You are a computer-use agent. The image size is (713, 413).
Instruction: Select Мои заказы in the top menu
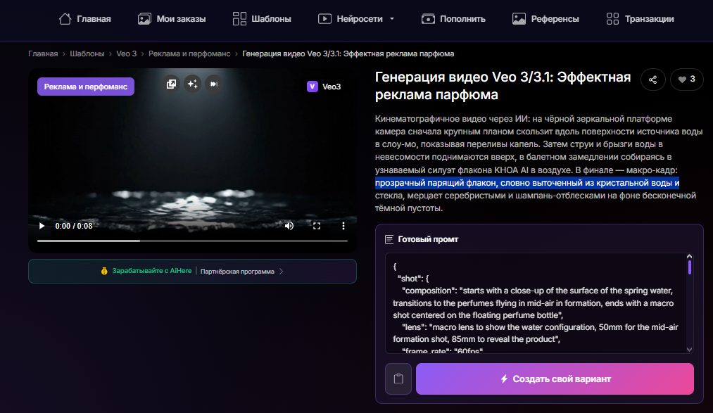172,19
